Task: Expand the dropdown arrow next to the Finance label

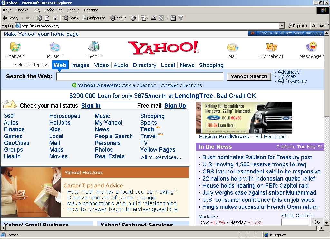Action: [x=24, y=55]
